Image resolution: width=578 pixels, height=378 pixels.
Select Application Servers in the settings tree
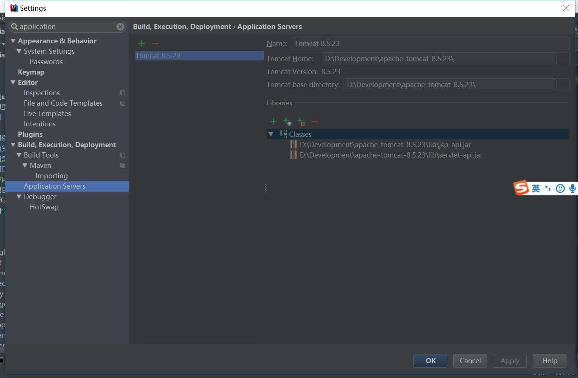pos(67,186)
